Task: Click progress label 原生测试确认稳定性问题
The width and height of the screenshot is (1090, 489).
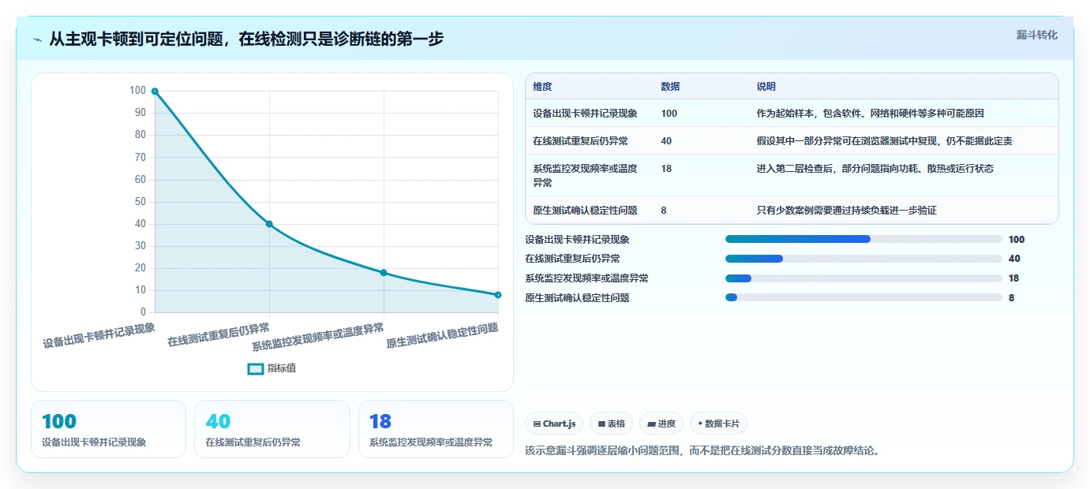Action: (x=577, y=298)
